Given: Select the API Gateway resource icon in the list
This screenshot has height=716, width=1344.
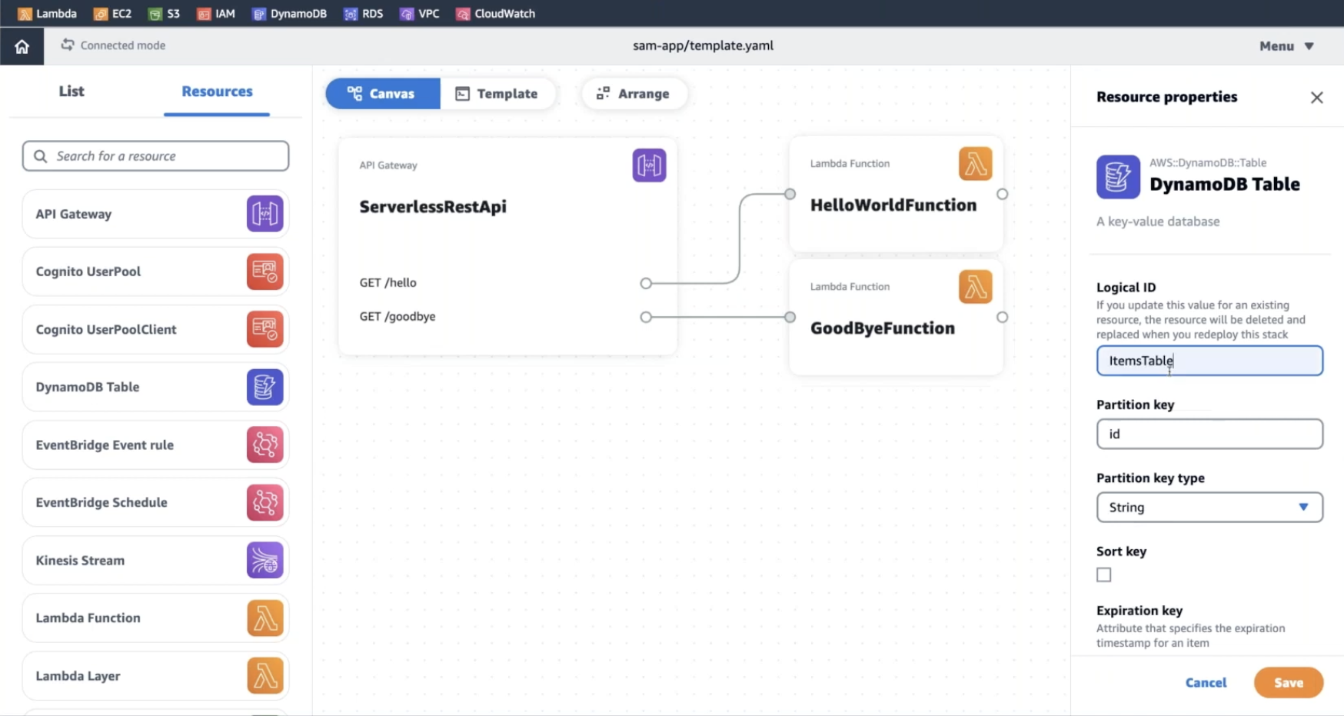Looking at the screenshot, I should 264,214.
